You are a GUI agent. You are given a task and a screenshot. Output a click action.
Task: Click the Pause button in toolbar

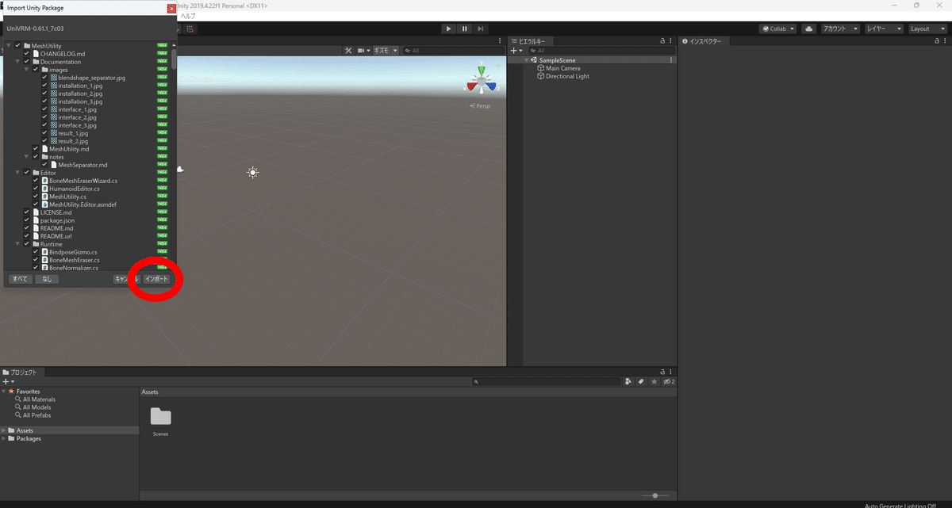(464, 29)
